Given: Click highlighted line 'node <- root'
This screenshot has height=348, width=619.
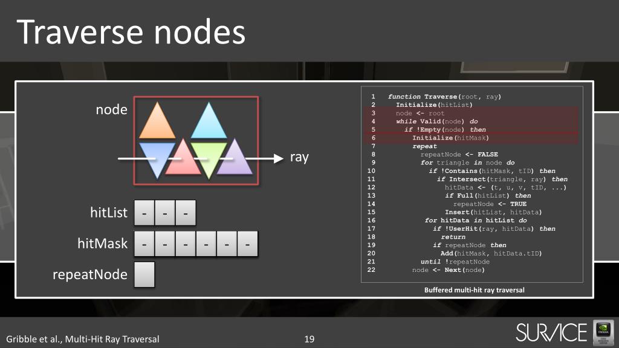Looking at the screenshot, I should click(x=420, y=113).
